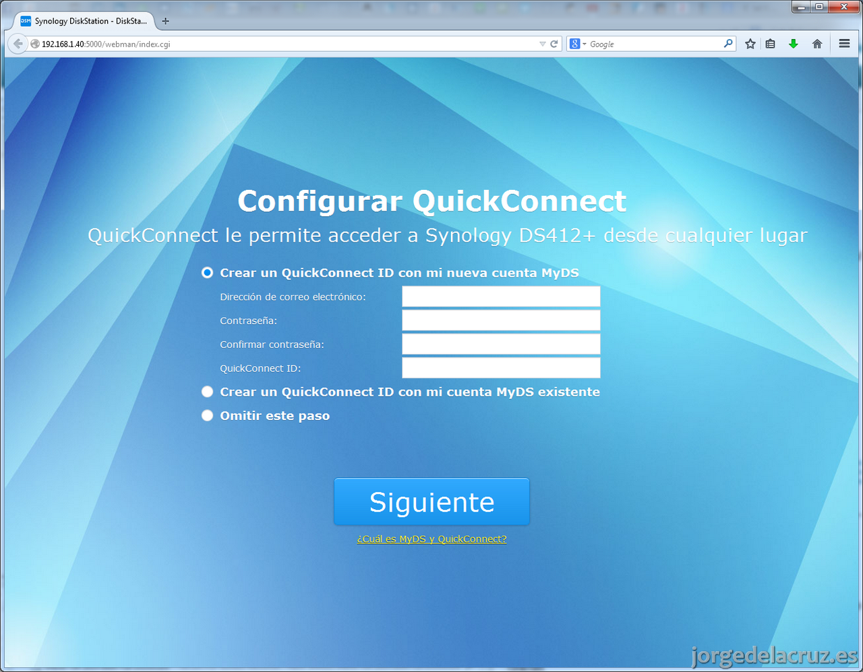The height and width of the screenshot is (672, 863).
Task: Open the address bar history dropdown arrow
Action: (x=543, y=44)
